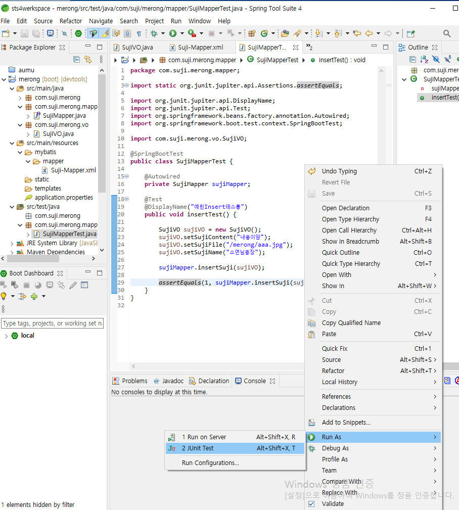The width and height of the screenshot is (459, 510).
Task: Open the Debug button dropdown arrow
Action: tap(163, 33)
